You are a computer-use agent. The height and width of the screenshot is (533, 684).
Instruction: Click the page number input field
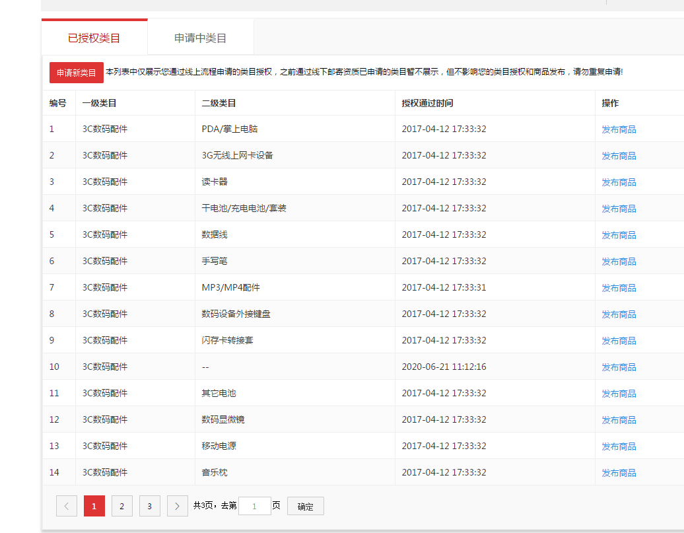click(254, 505)
